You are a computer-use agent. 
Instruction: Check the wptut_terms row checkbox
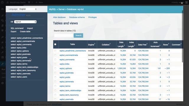[55, 86]
